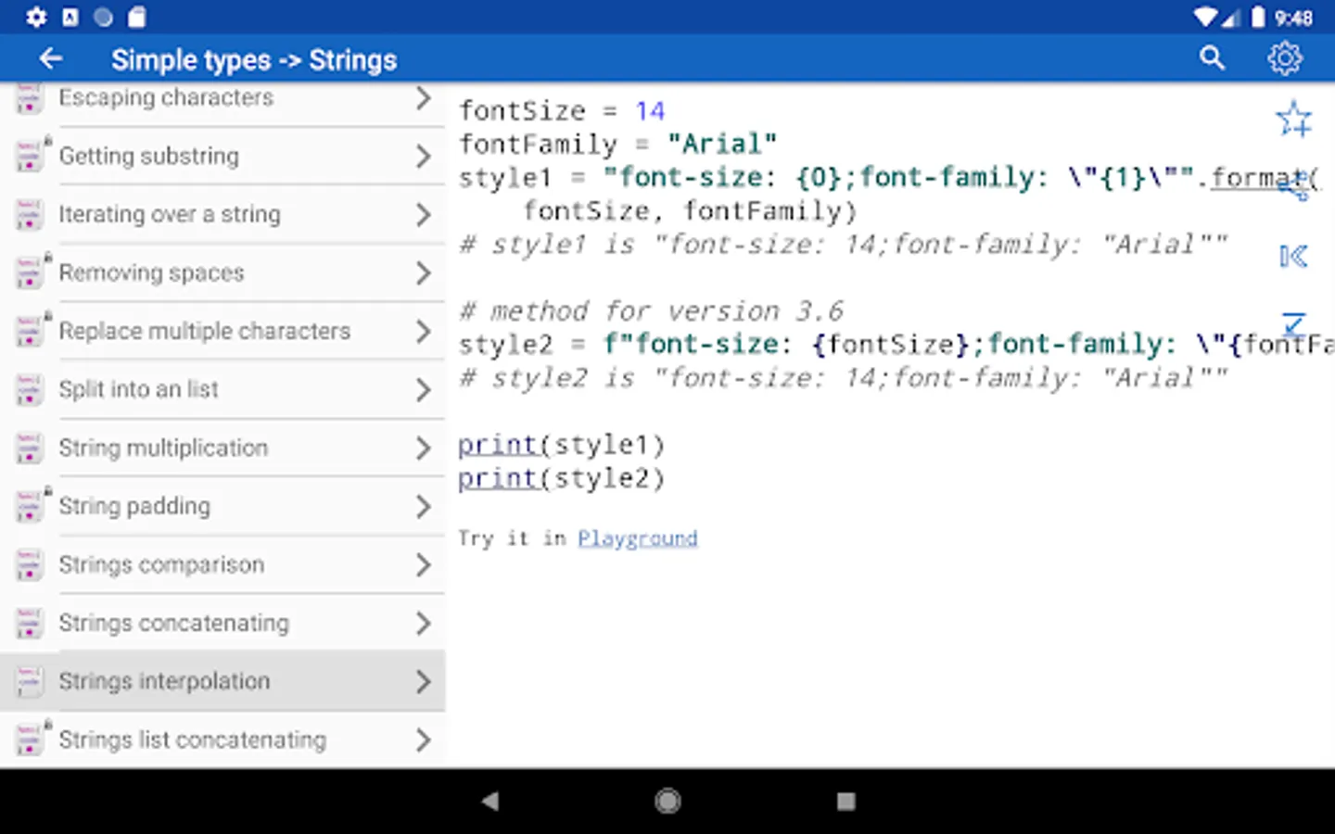Image resolution: width=1335 pixels, height=834 pixels.
Task: Select Split into an list topic
Action: [222, 389]
